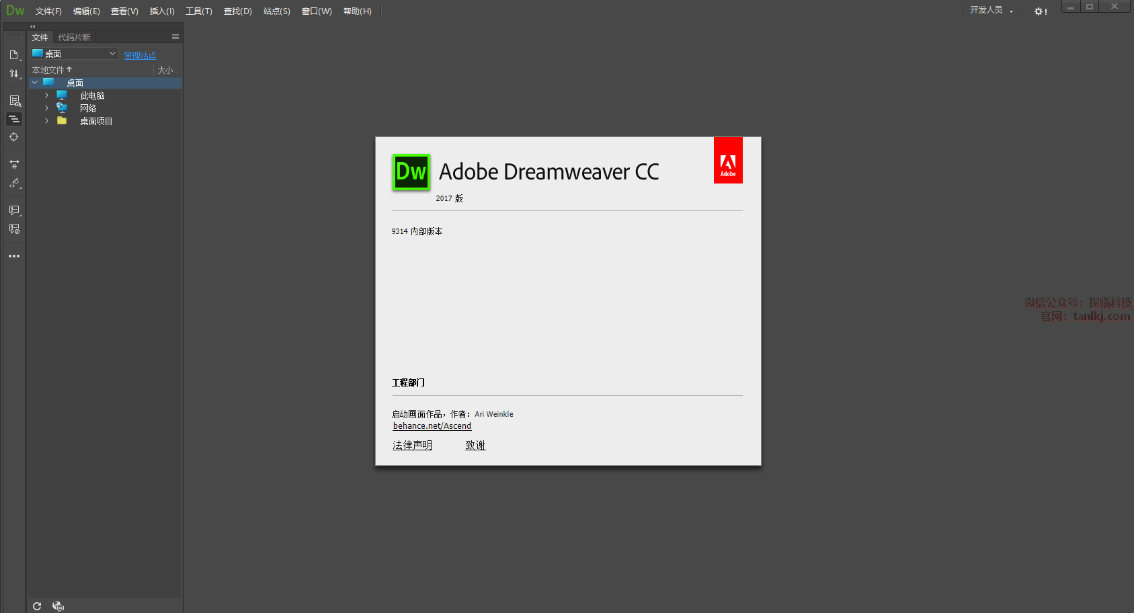Expand the 网络 tree node

coord(46,108)
